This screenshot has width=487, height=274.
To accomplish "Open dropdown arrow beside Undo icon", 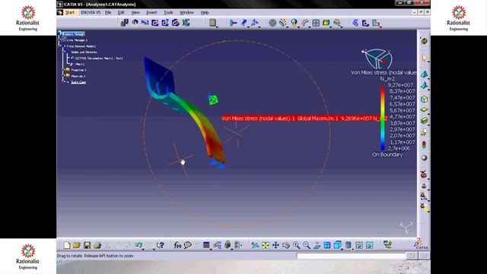I will [x=143, y=249].
